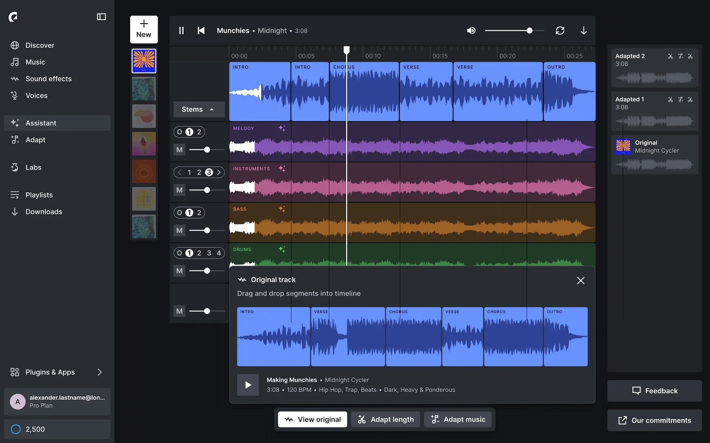The width and height of the screenshot is (710, 443).
Task: Collapse the sidebar with the panel icon
Action: 101,17
